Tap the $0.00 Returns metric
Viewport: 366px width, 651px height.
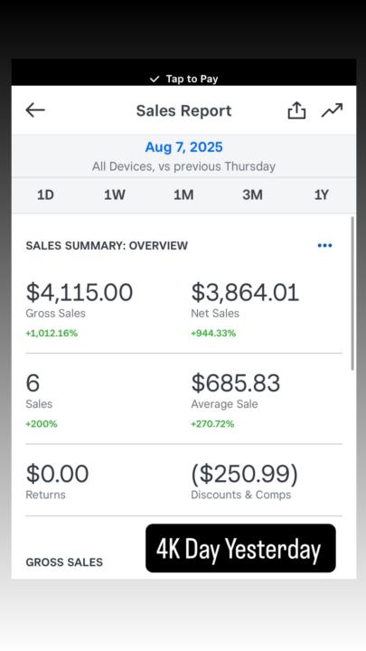pyautogui.click(x=57, y=474)
